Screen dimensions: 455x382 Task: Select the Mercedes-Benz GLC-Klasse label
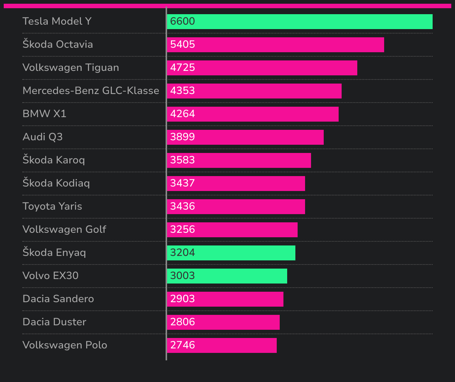point(91,91)
